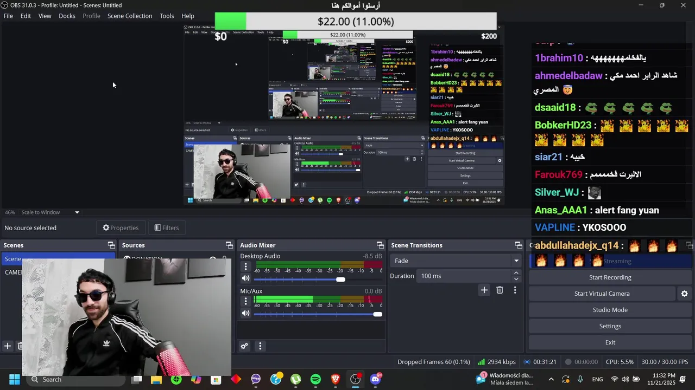Open transition properties three-dot menu
The image size is (695, 390).
[515, 290]
